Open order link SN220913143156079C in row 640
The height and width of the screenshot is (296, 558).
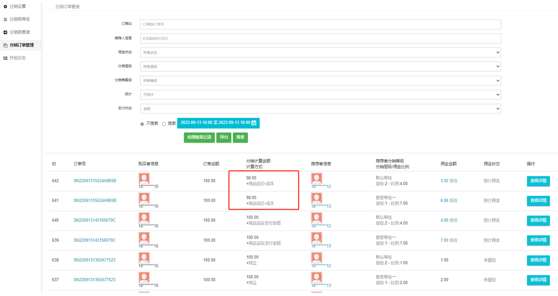coord(95,220)
